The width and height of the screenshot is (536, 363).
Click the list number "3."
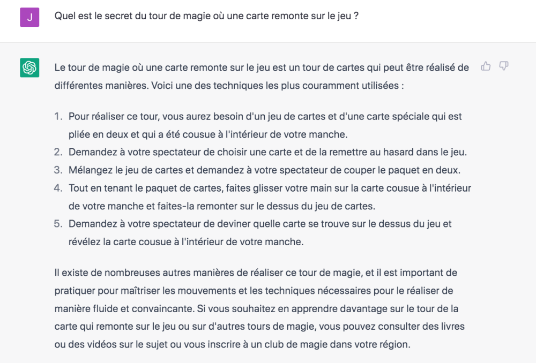(58, 170)
